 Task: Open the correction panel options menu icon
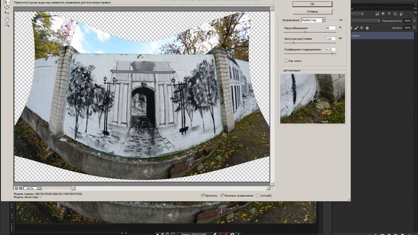tap(340, 20)
